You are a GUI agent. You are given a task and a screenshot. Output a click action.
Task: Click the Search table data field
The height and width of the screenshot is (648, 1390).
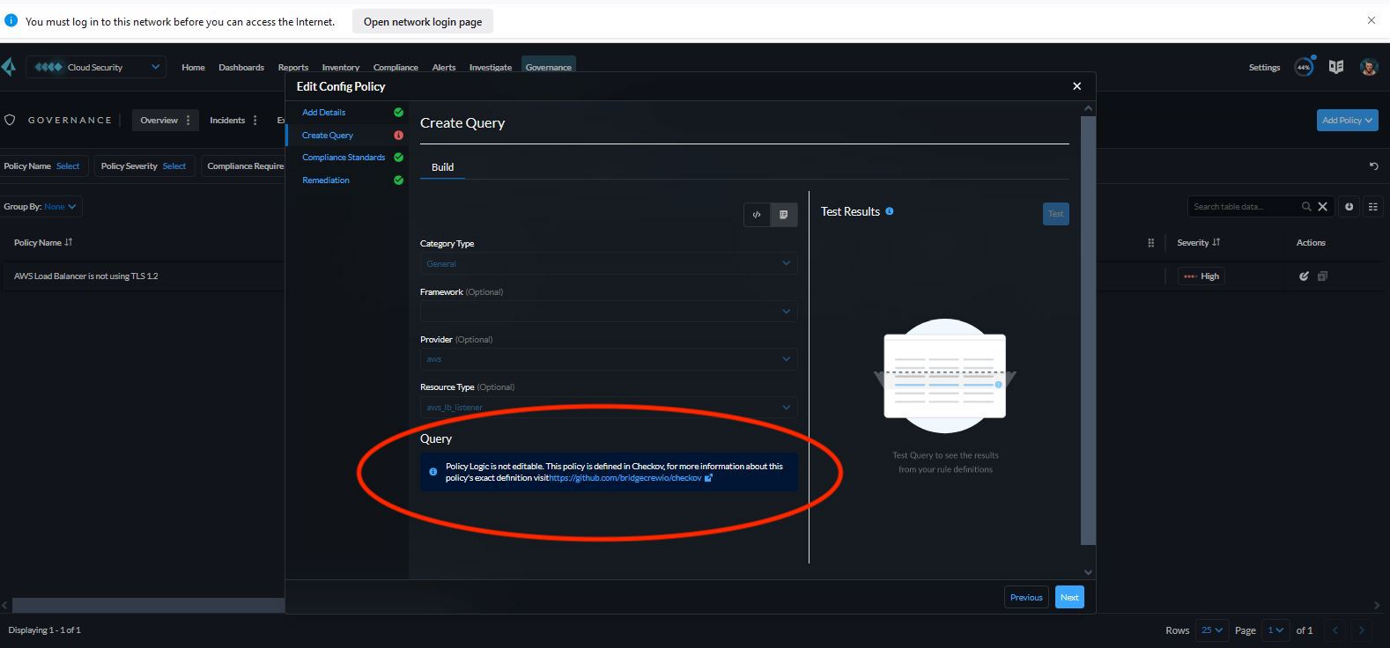pos(1242,207)
